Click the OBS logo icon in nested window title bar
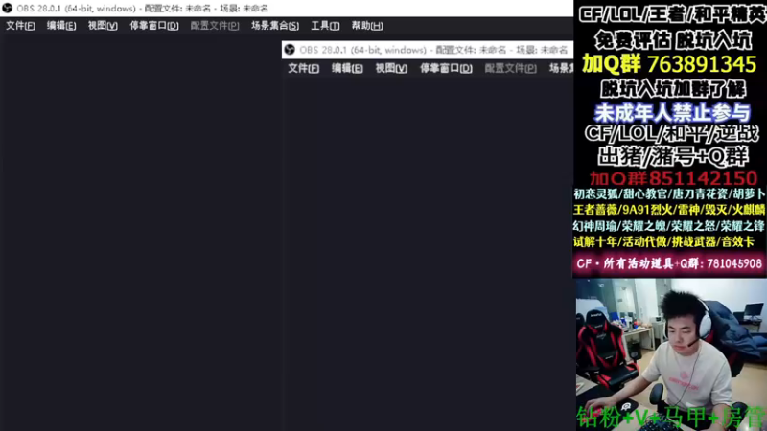 pyautogui.click(x=291, y=50)
